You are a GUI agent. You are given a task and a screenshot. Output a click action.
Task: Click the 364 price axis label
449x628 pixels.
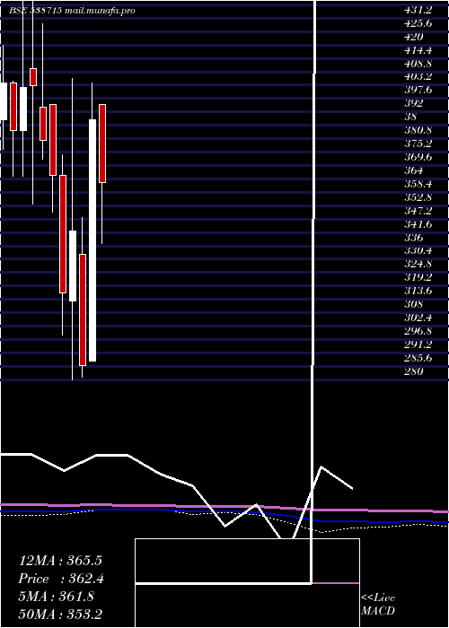pos(414,171)
